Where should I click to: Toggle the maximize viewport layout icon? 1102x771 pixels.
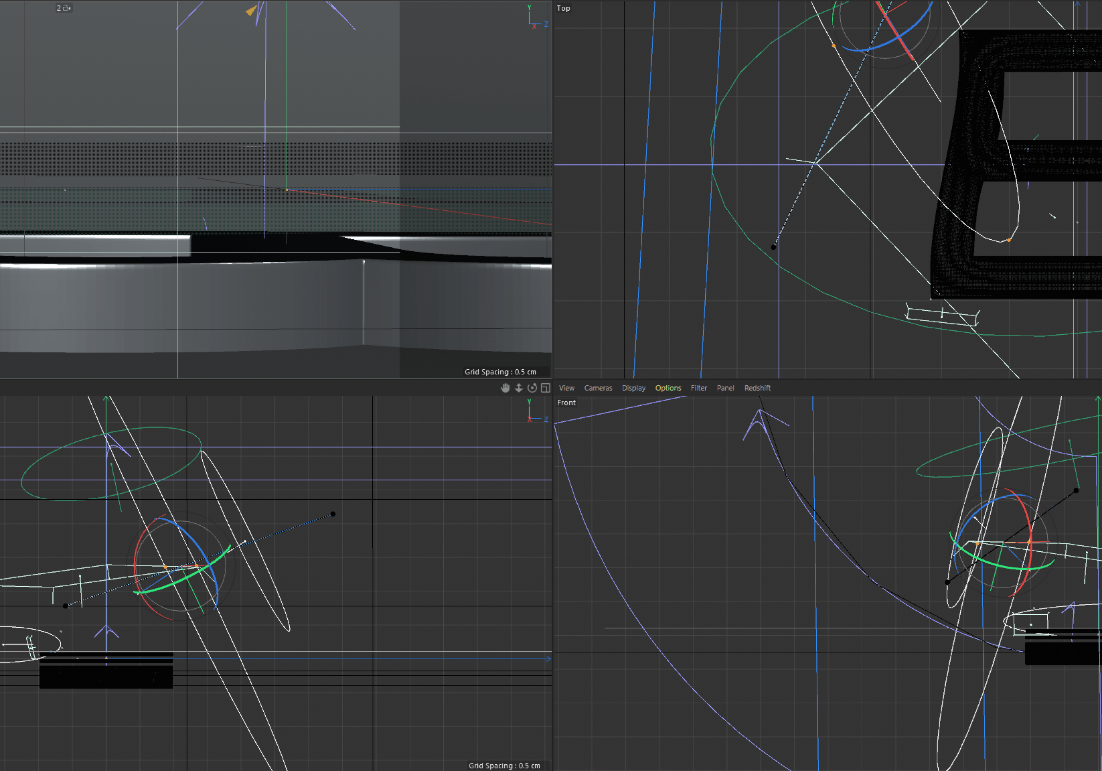point(546,388)
